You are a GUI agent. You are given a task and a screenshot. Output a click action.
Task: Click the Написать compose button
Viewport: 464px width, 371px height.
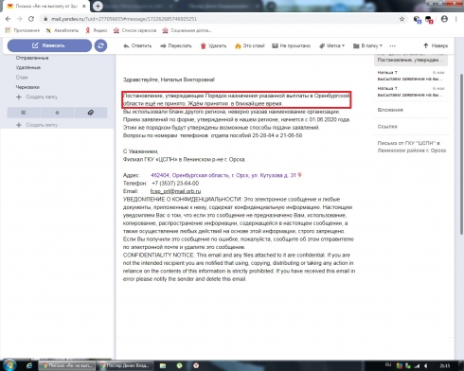[x=49, y=45]
